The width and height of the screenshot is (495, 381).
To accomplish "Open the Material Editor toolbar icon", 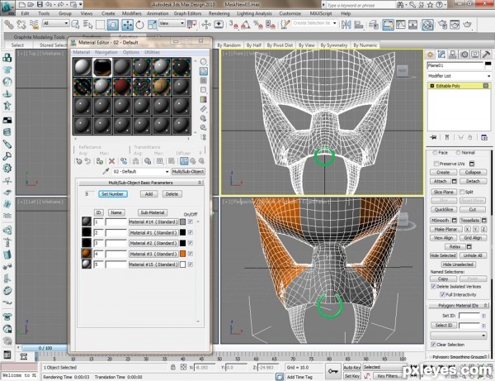I will pyautogui.click(x=427, y=24).
